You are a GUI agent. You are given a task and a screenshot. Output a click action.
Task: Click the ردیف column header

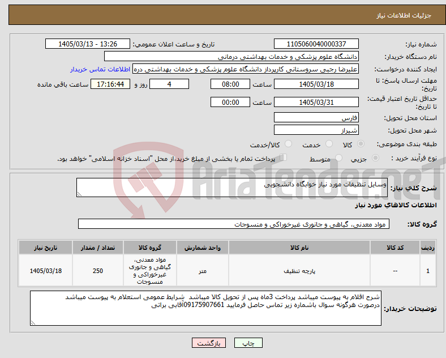tap(428, 248)
